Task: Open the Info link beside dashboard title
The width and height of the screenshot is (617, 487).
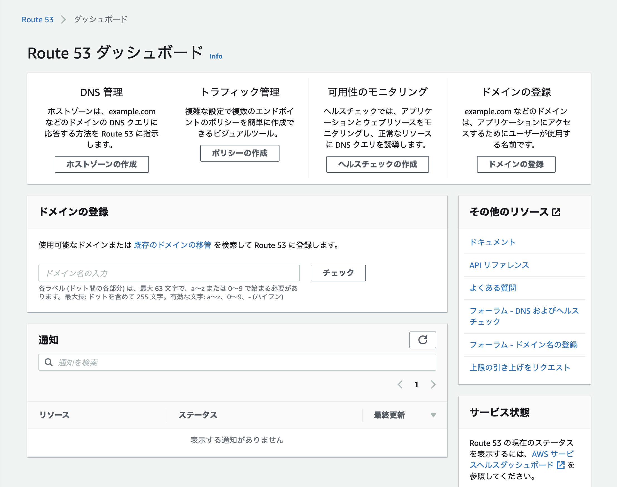Action: (x=216, y=56)
